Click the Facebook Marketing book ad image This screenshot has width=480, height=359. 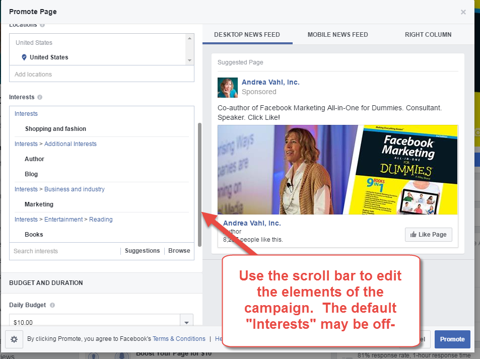(337, 170)
